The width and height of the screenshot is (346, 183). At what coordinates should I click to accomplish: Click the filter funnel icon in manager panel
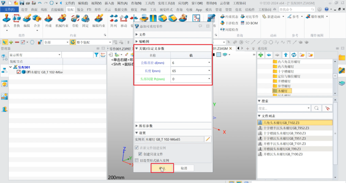96,55
